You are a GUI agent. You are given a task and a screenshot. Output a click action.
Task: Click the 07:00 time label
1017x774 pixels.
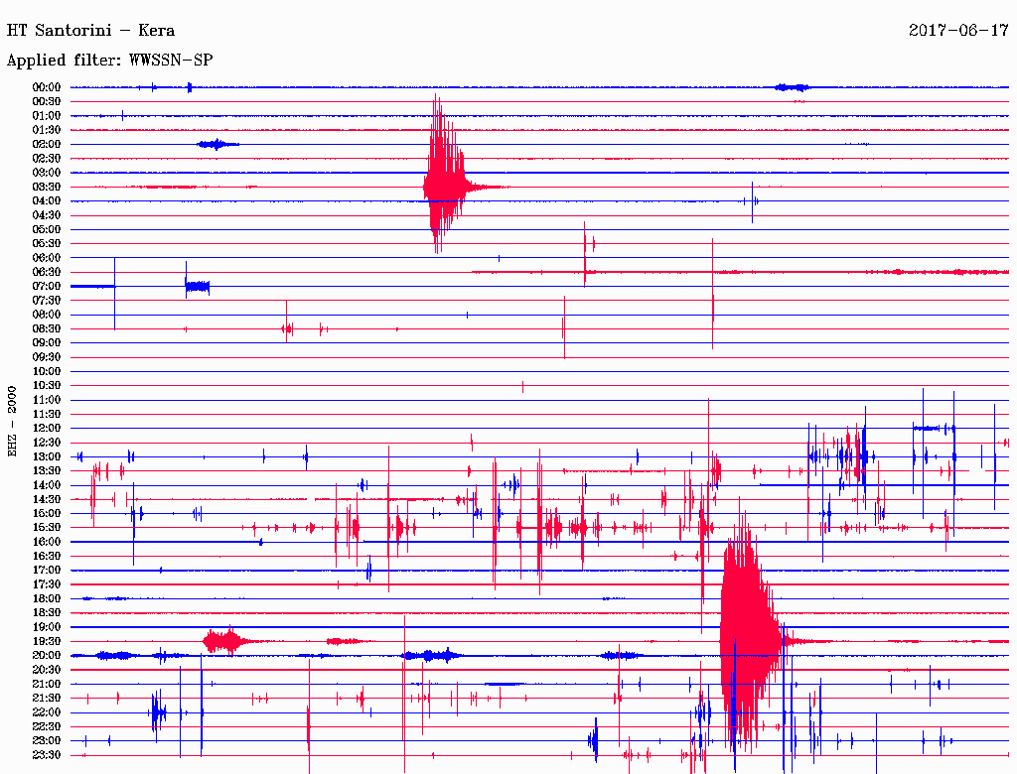coord(47,287)
